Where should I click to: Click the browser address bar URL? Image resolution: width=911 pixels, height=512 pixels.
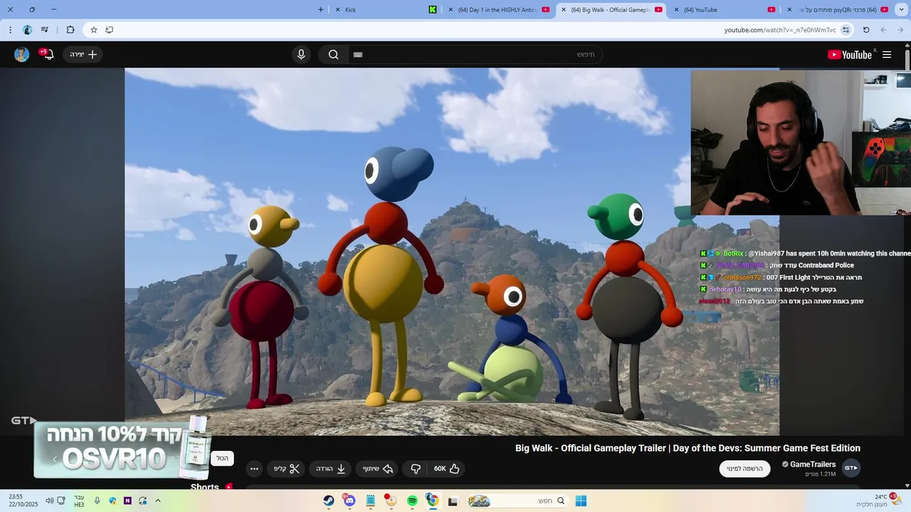click(x=780, y=30)
